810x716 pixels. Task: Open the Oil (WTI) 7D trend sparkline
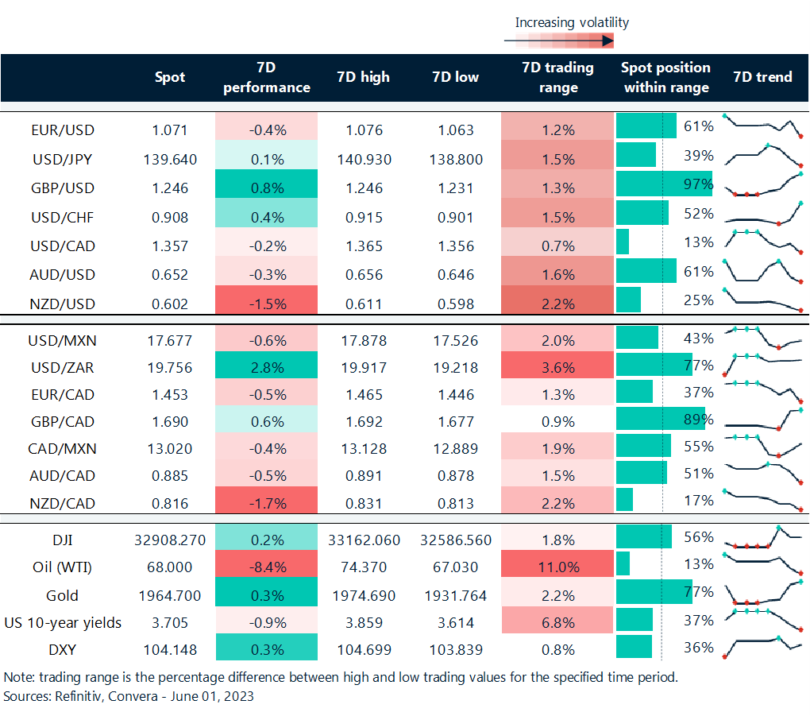point(763,563)
